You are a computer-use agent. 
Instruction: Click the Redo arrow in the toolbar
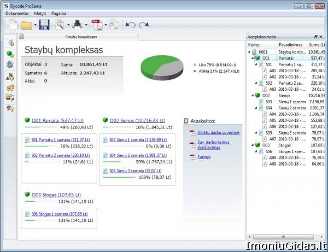143,25
